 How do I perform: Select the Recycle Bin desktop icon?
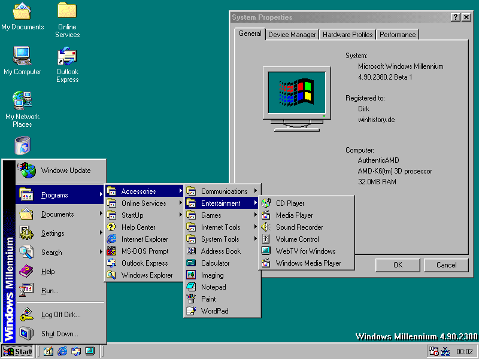[x=22, y=145]
